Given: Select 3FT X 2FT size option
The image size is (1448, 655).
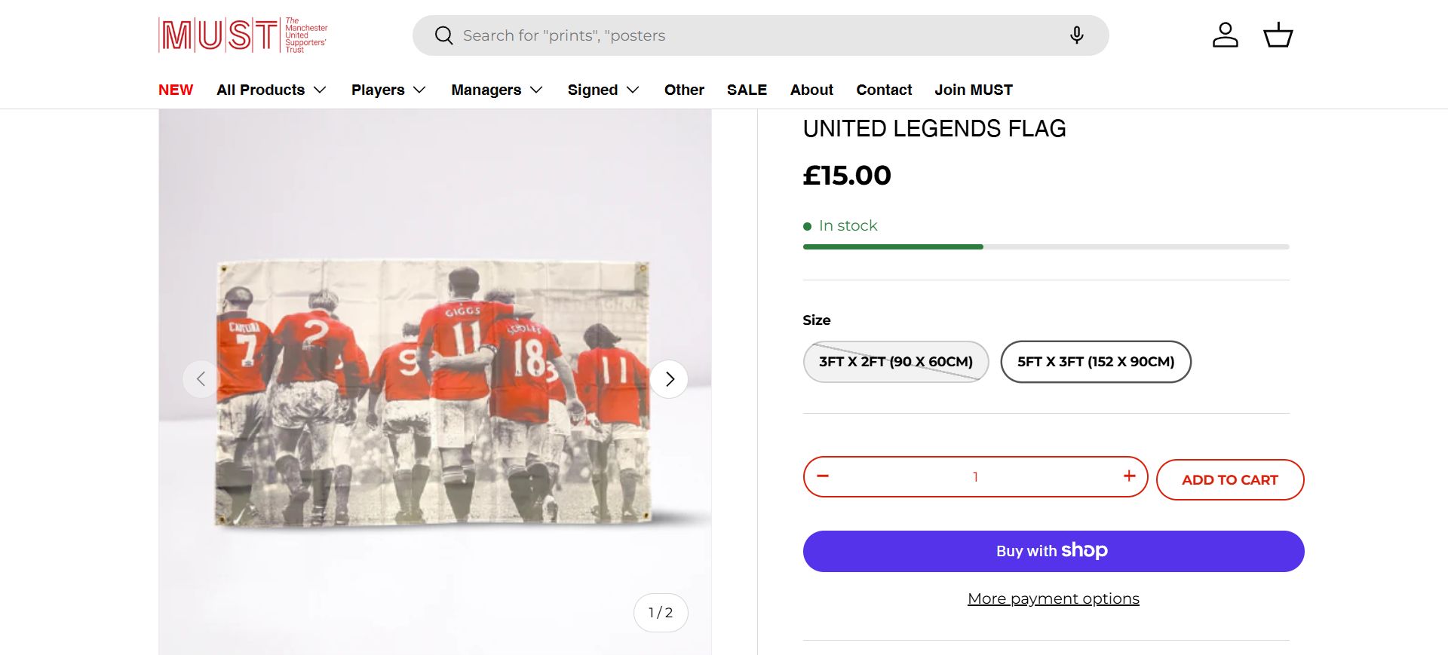Looking at the screenshot, I should (x=895, y=362).
